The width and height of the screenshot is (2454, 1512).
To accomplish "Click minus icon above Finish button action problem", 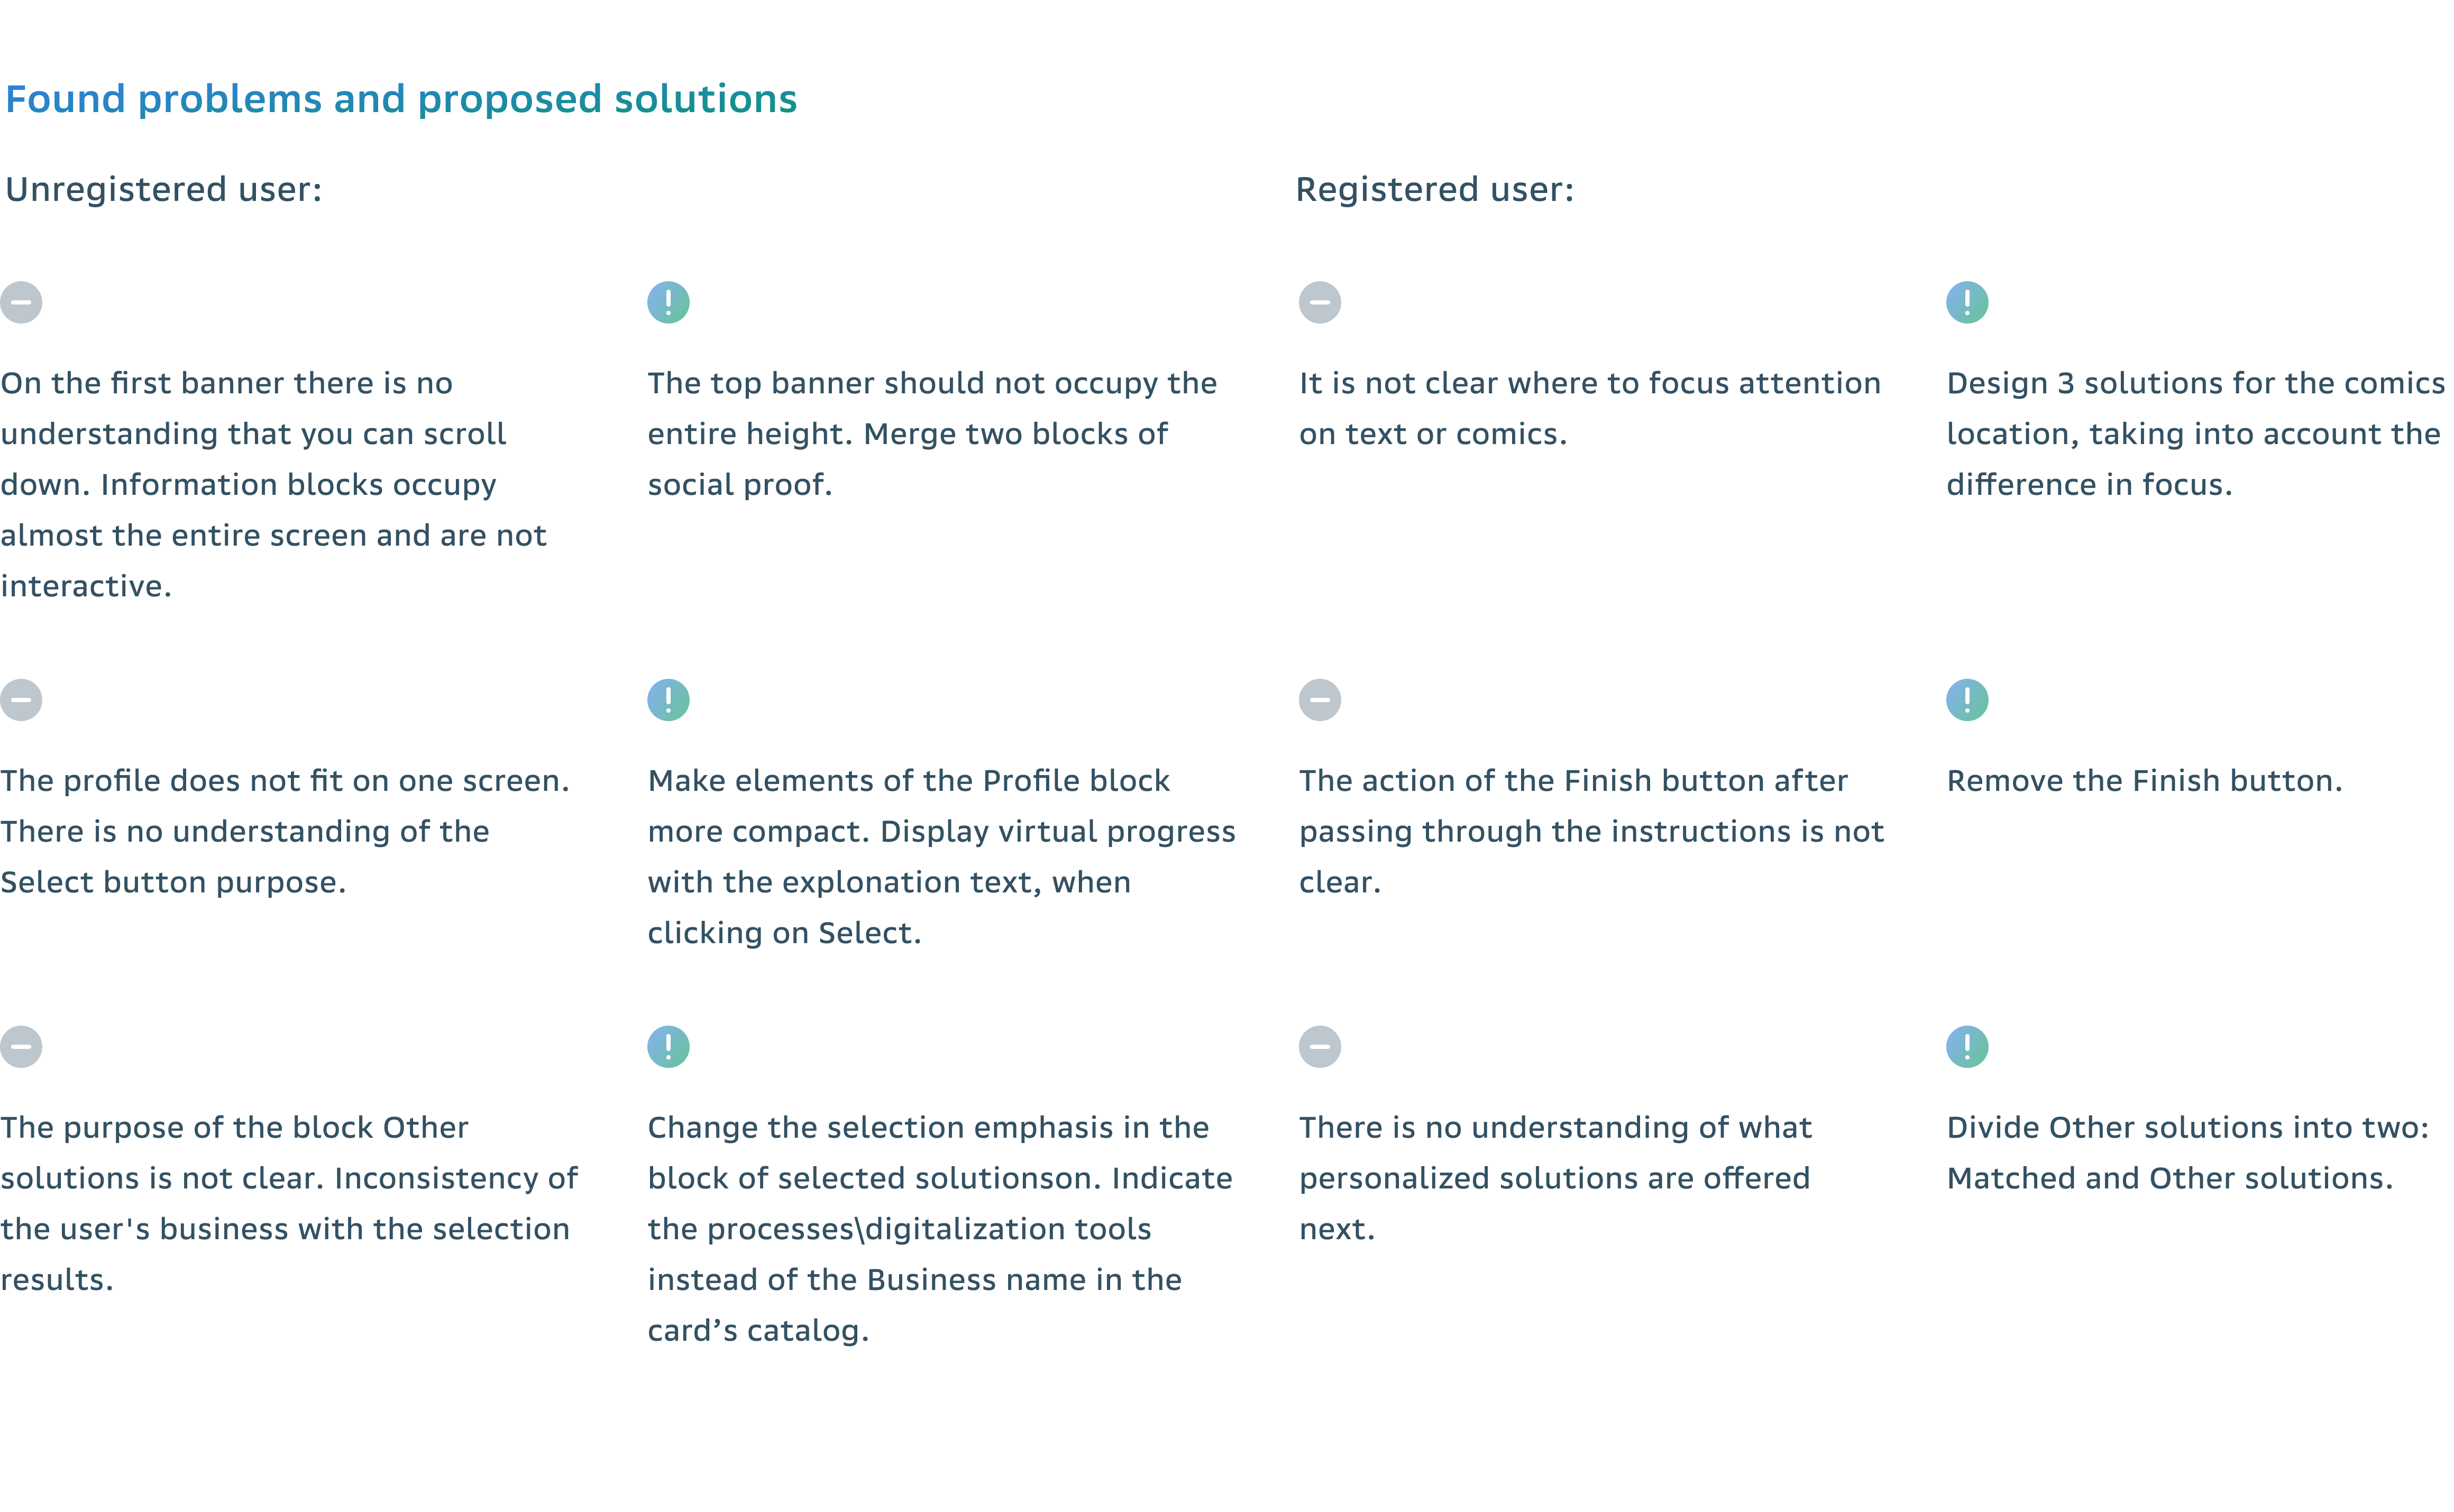I will click(x=1320, y=700).
